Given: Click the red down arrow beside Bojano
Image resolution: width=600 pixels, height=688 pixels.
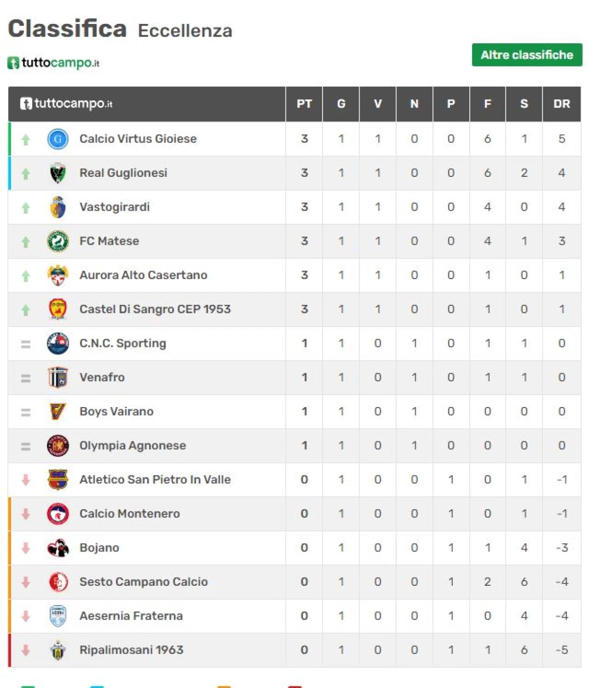Looking at the screenshot, I should click(x=26, y=548).
